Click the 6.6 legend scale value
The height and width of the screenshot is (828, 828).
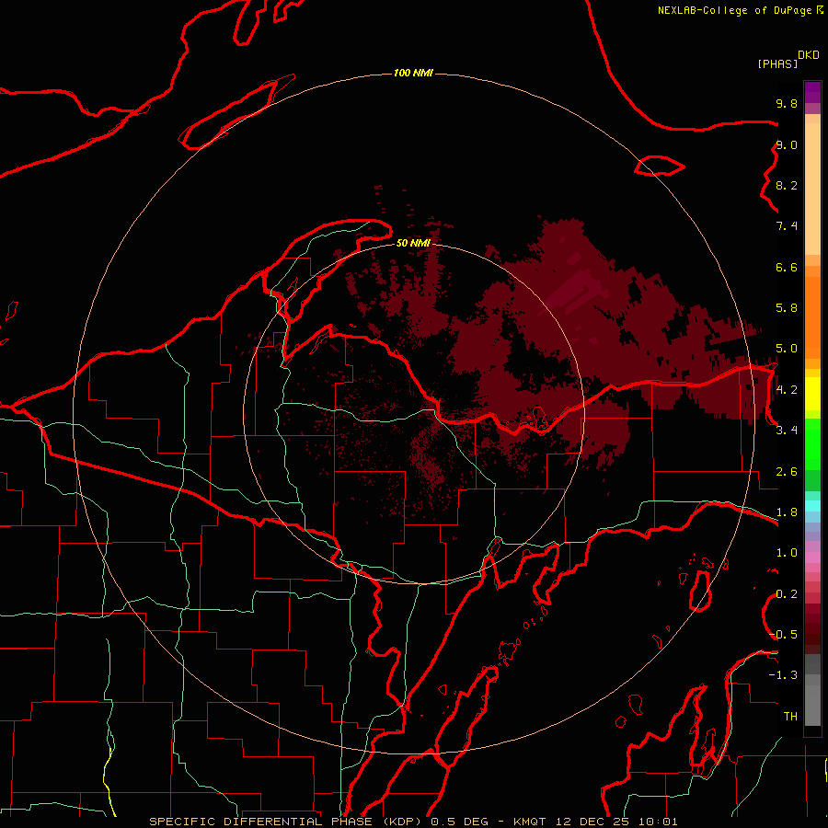coord(787,267)
